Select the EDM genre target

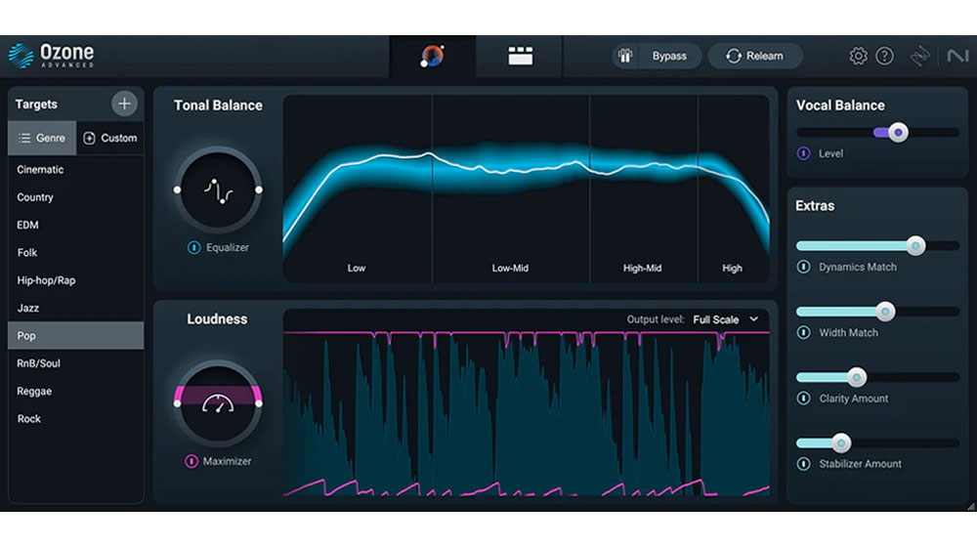click(76, 225)
